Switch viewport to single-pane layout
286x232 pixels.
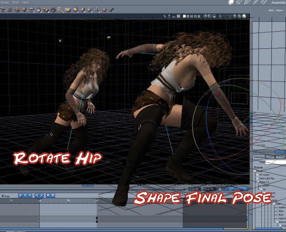tap(184, 16)
